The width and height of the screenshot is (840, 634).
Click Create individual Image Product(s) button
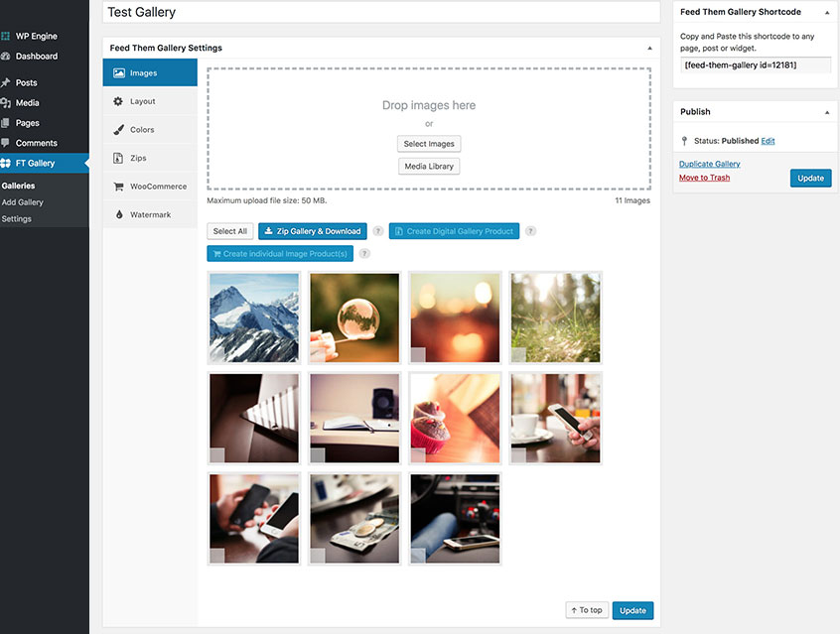pos(280,254)
